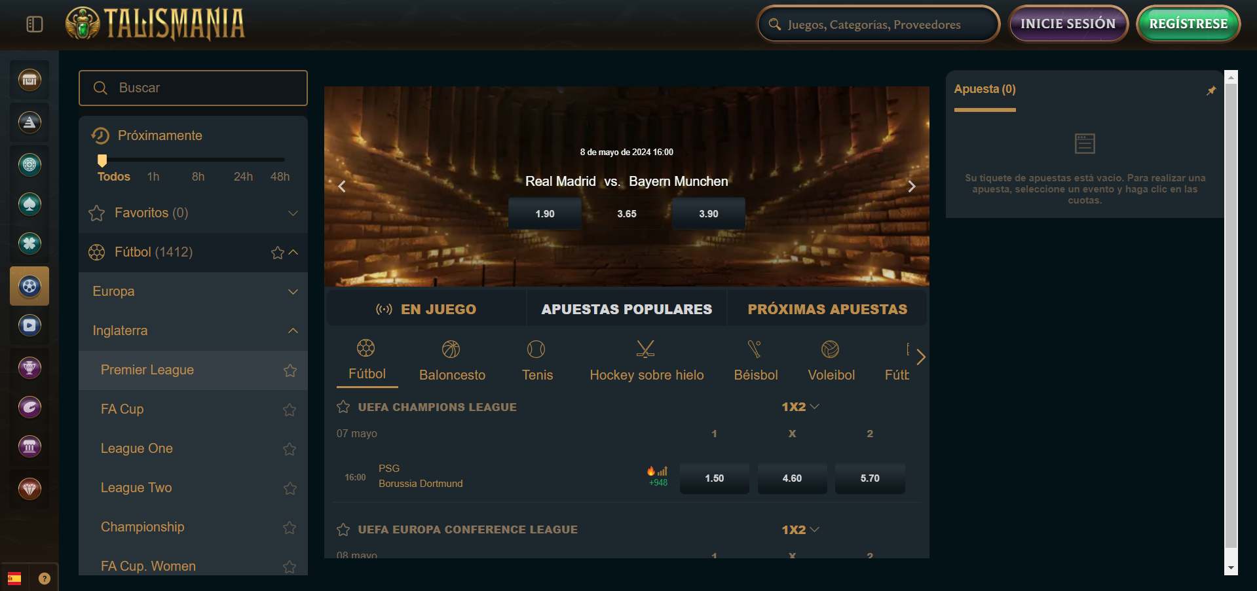1257x591 pixels.
Task: Set the Próximamente time slider to 24h
Action: [x=243, y=160]
